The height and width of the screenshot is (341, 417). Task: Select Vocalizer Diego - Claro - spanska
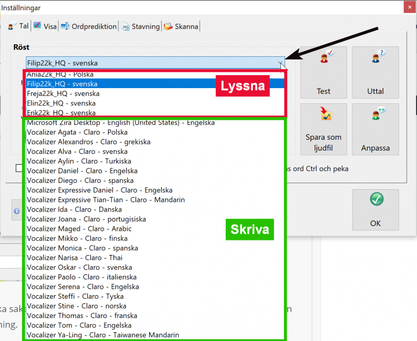[x=155, y=180]
